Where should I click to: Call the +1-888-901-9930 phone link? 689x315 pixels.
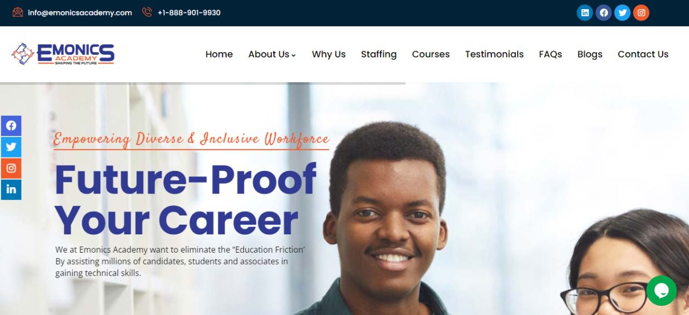[x=189, y=12]
